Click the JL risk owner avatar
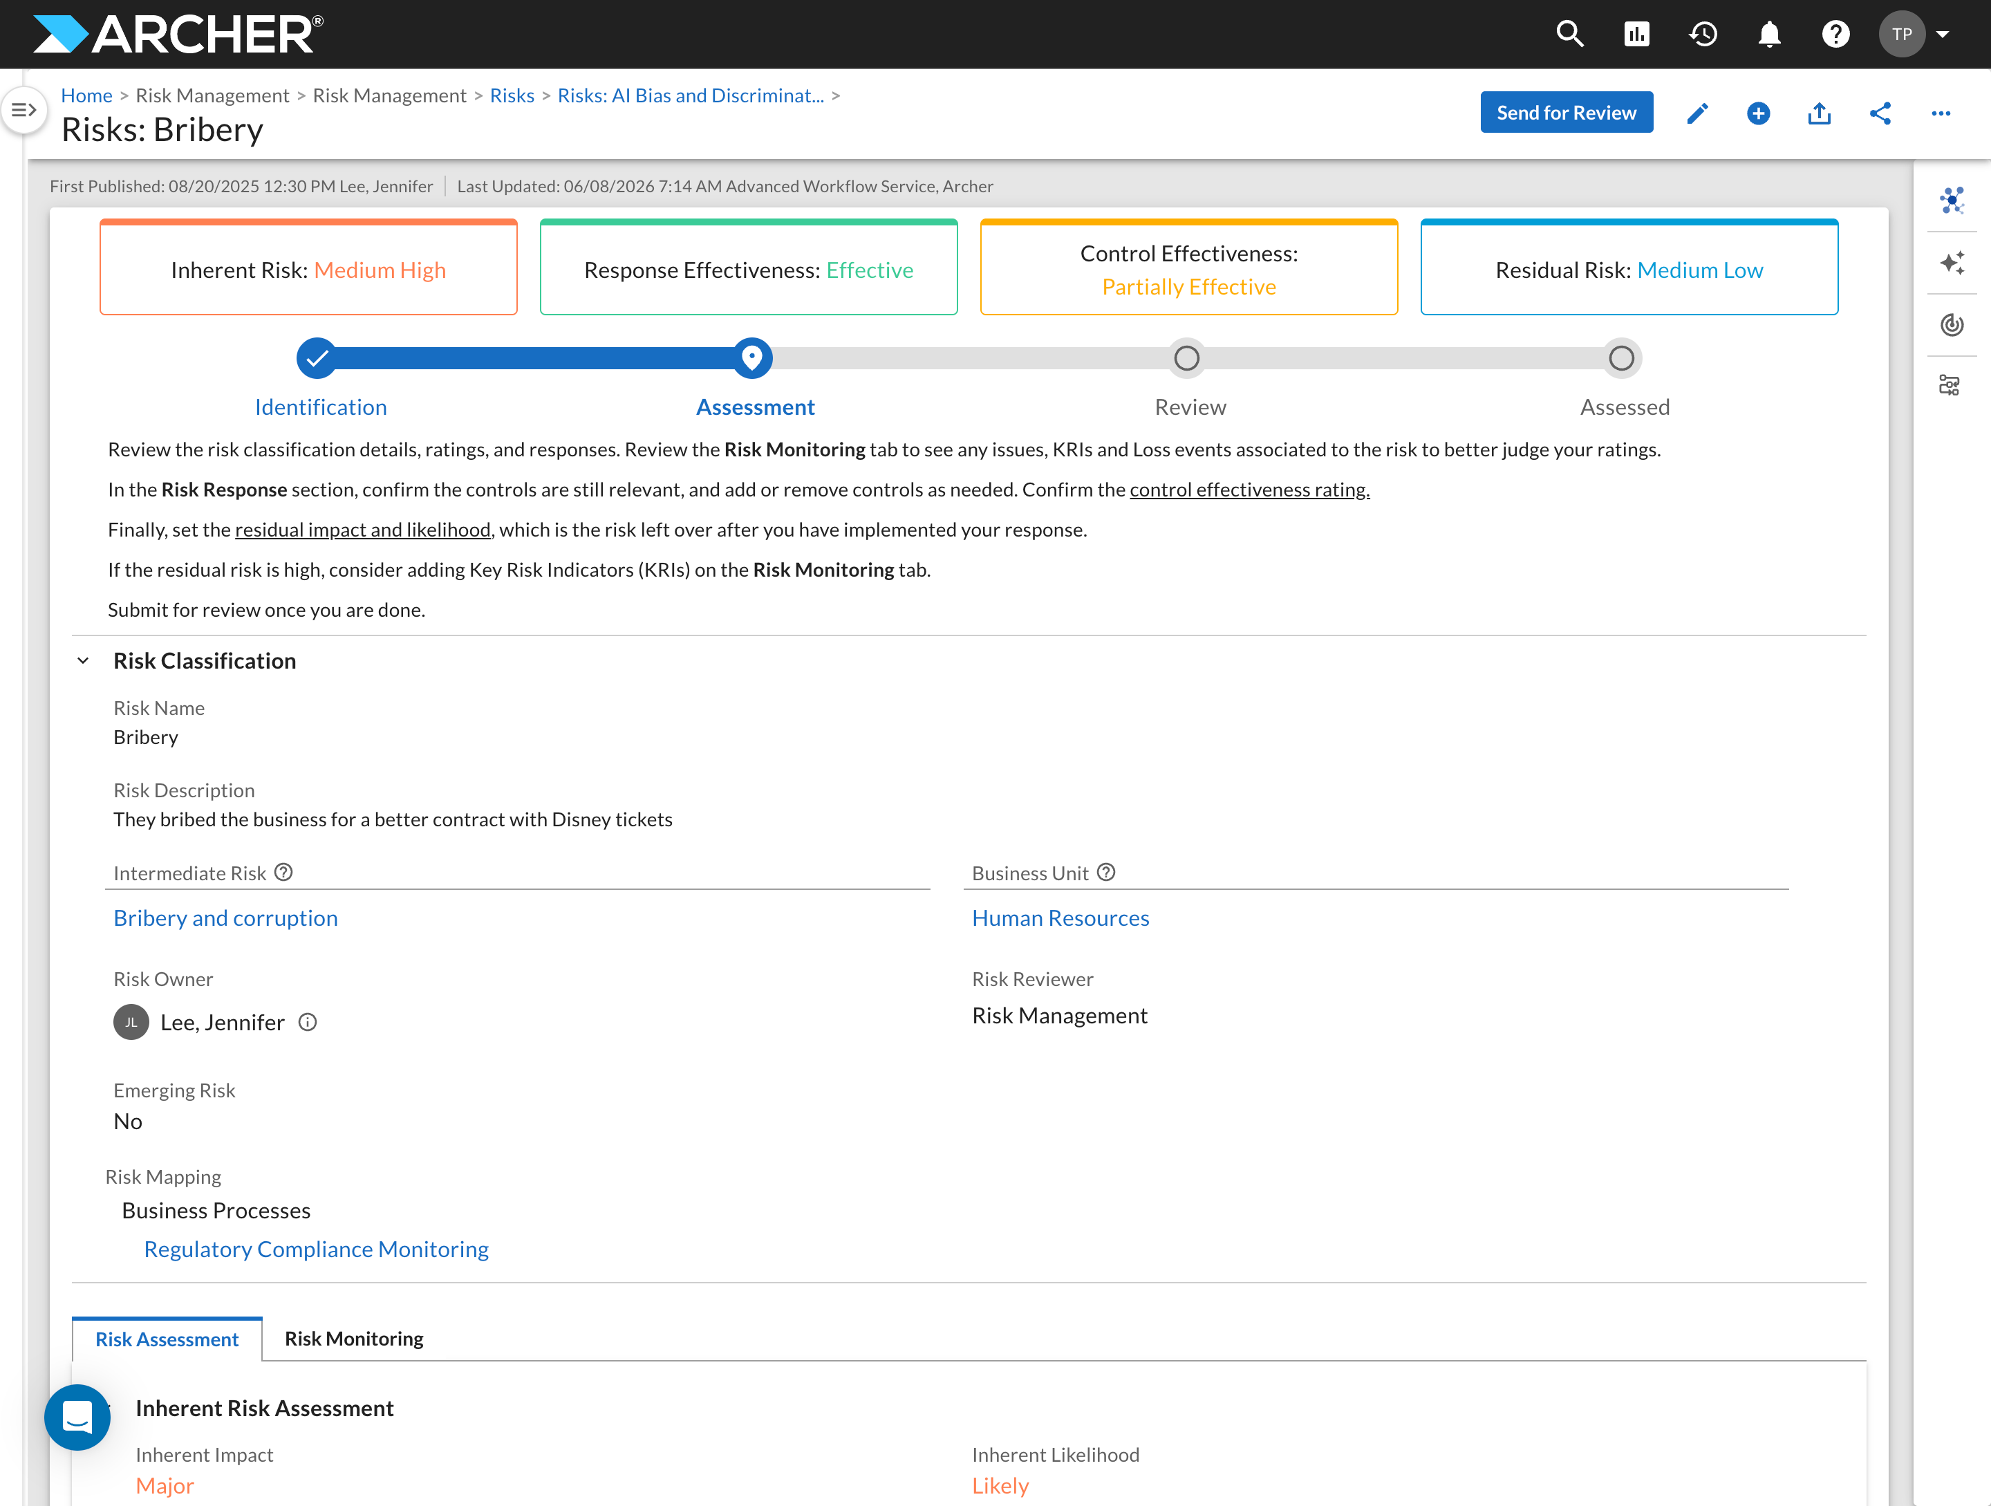This screenshot has height=1506, width=1991. 131,1022
